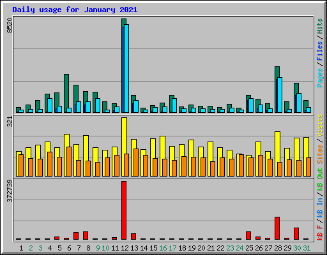327x255 pixels.
Task: Click day 13 axis label
Action: [x=134, y=248]
